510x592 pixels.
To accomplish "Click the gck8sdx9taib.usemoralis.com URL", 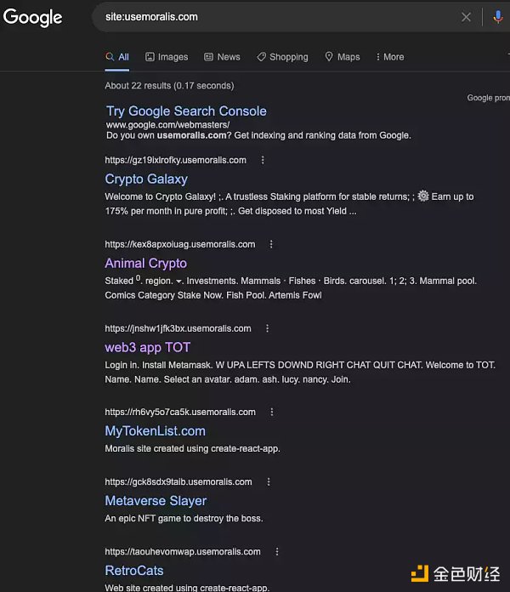I will pyautogui.click(x=178, y=481).
